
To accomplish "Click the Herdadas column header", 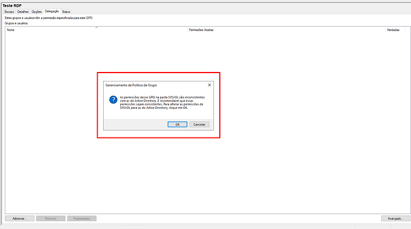I will [395, 30].
